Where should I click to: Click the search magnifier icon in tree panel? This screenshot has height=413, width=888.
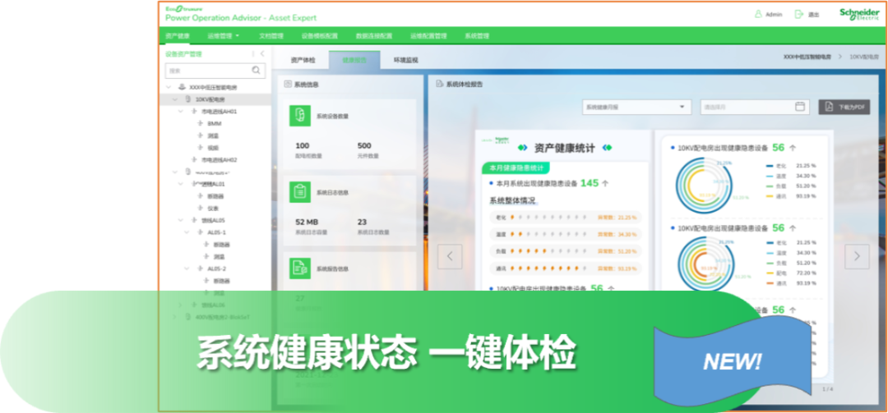tap(257, 70)
